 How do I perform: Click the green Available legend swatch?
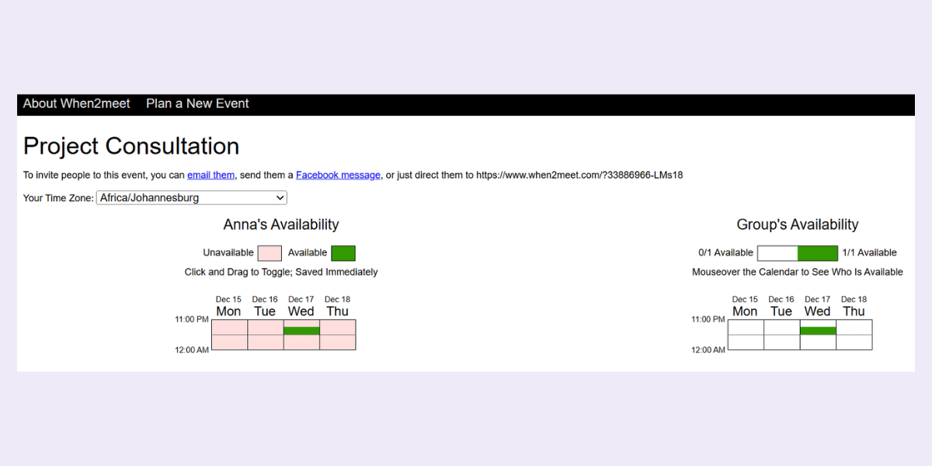(x=343, y=252)
